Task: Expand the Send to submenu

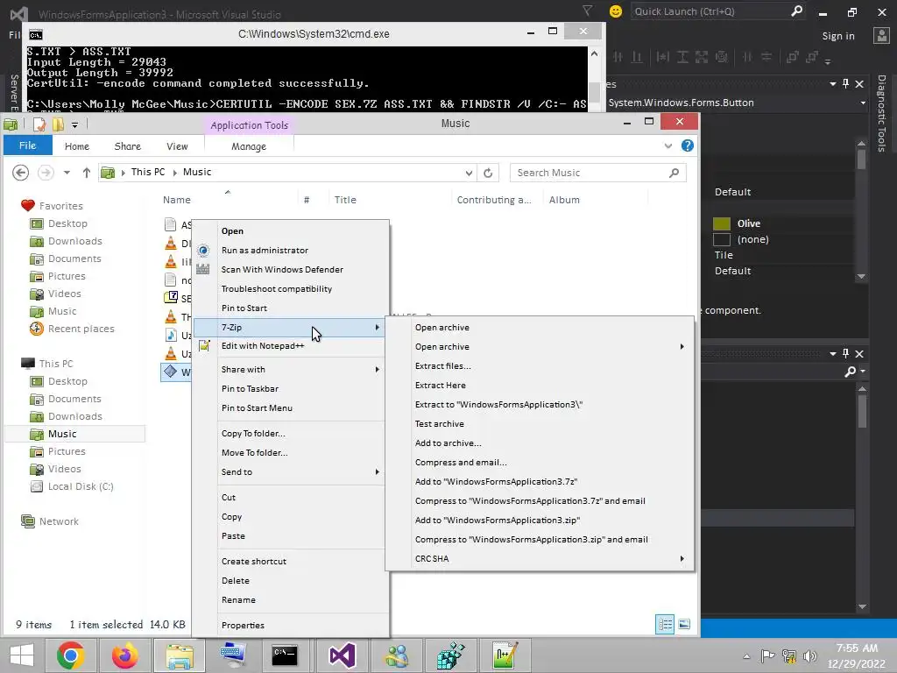Action: coord(377,472)
